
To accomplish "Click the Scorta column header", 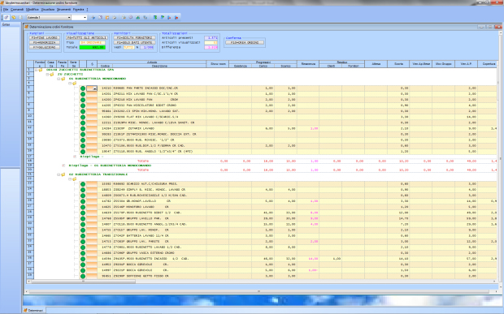I will click(x=398, y=64).
